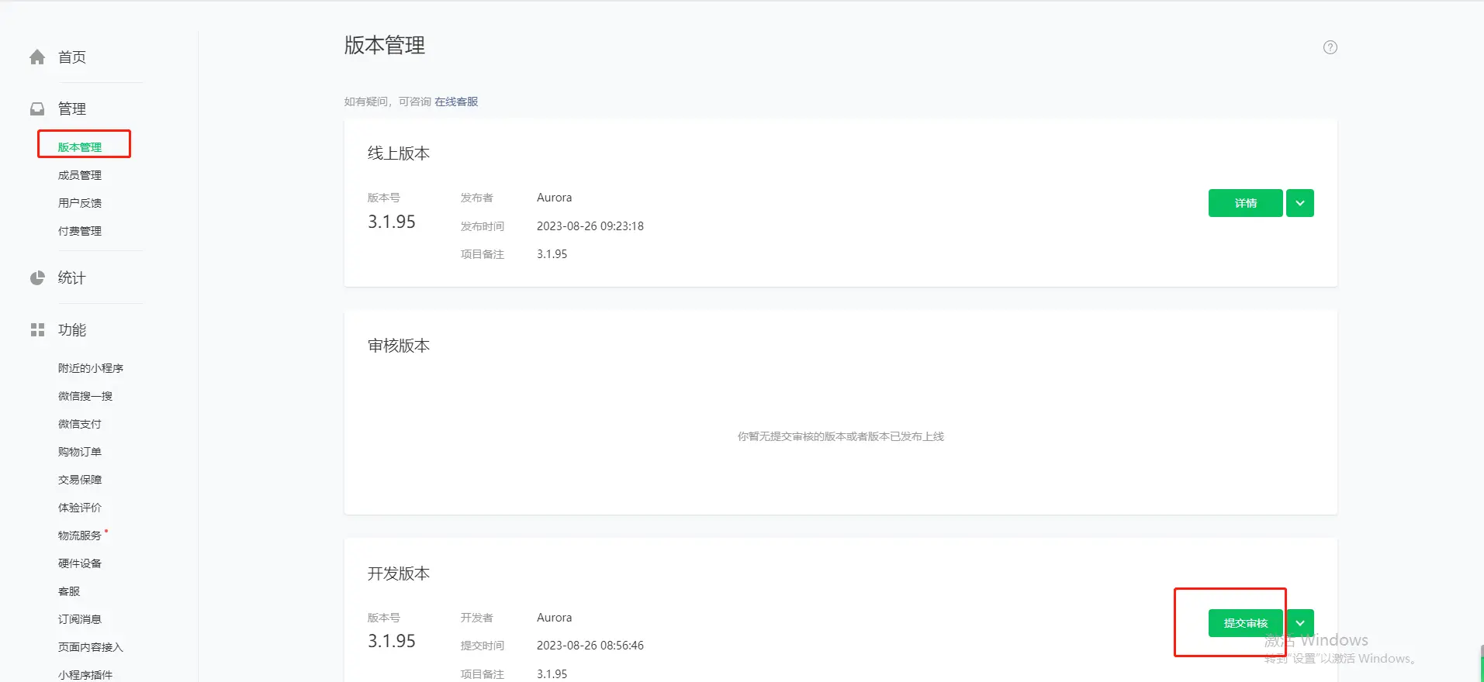The height and width of the screenshot is (682, 1484).
Task: Click the management inbox icon
Action: (37, 109)
